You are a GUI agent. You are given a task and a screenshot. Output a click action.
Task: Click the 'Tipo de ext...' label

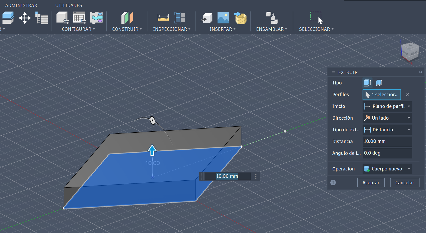click(346, 130)
